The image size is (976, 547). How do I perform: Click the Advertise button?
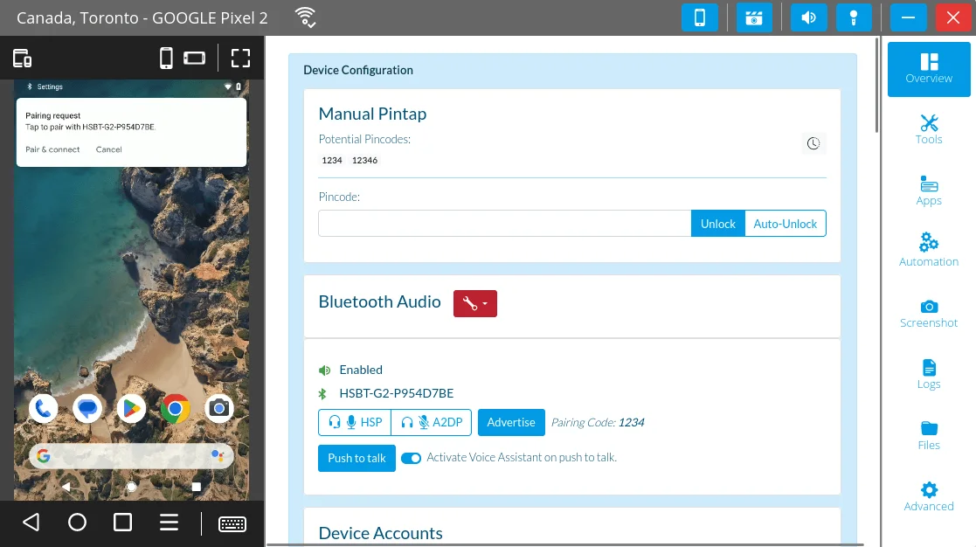pos(511,423)
